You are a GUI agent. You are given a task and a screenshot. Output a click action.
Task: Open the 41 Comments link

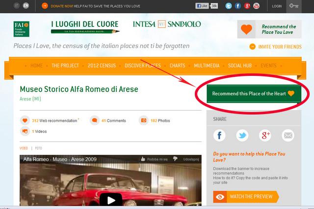pos(113,121)
